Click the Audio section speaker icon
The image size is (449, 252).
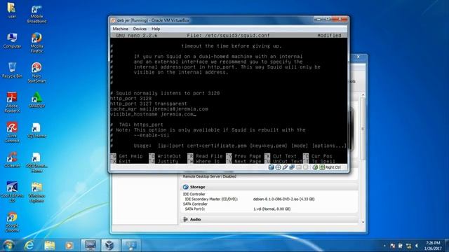tap(185, 219)
